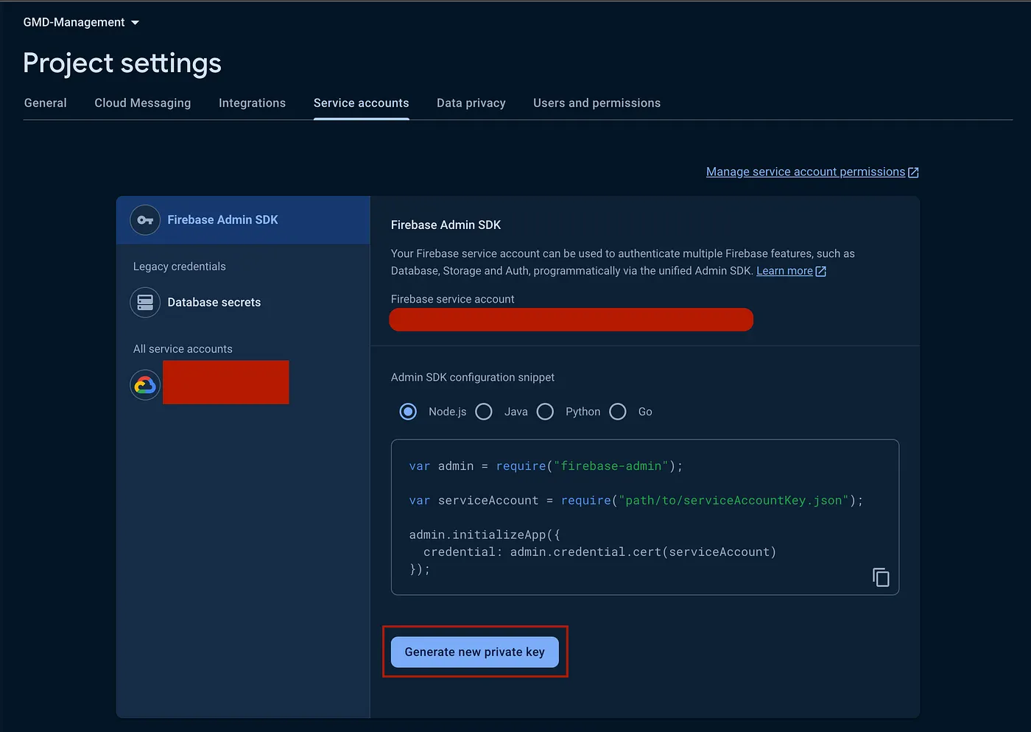Follow the Learn more link
1031x732 pixels.
[x=784, y=271]
